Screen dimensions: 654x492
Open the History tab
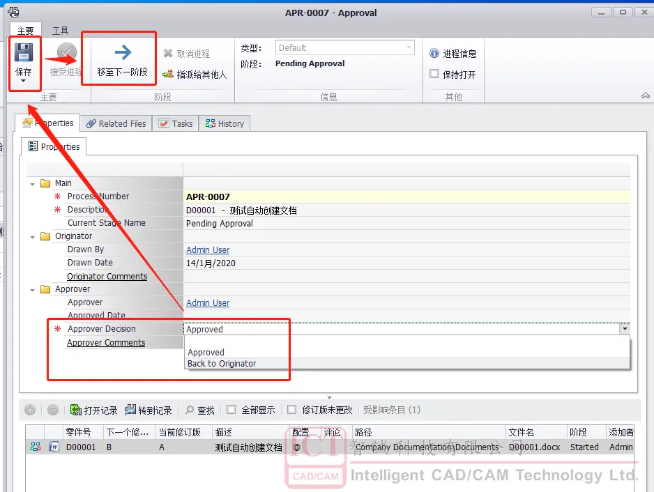(x=225, y=123)
